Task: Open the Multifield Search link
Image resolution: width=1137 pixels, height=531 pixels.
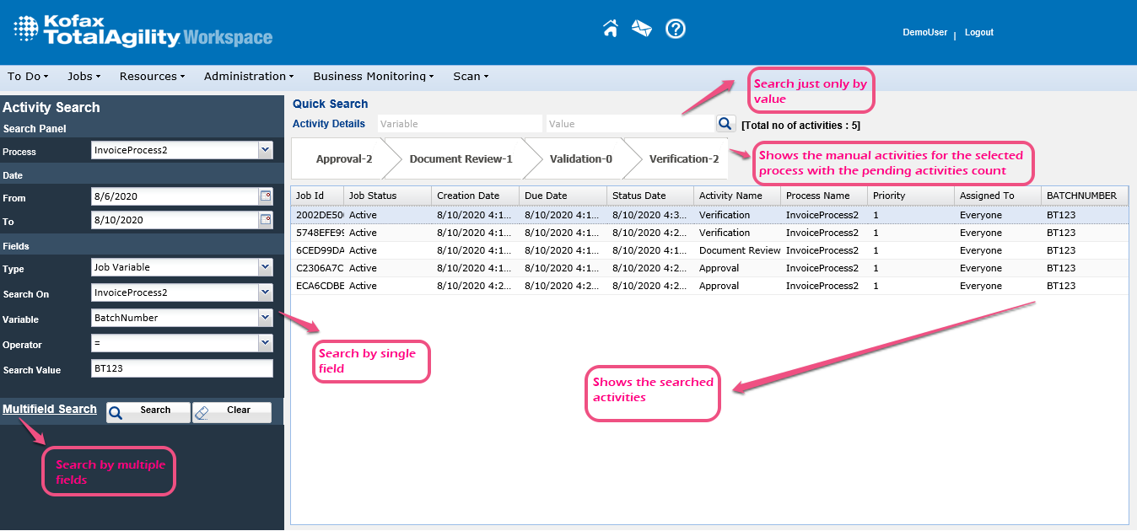Action: point(50,410)
